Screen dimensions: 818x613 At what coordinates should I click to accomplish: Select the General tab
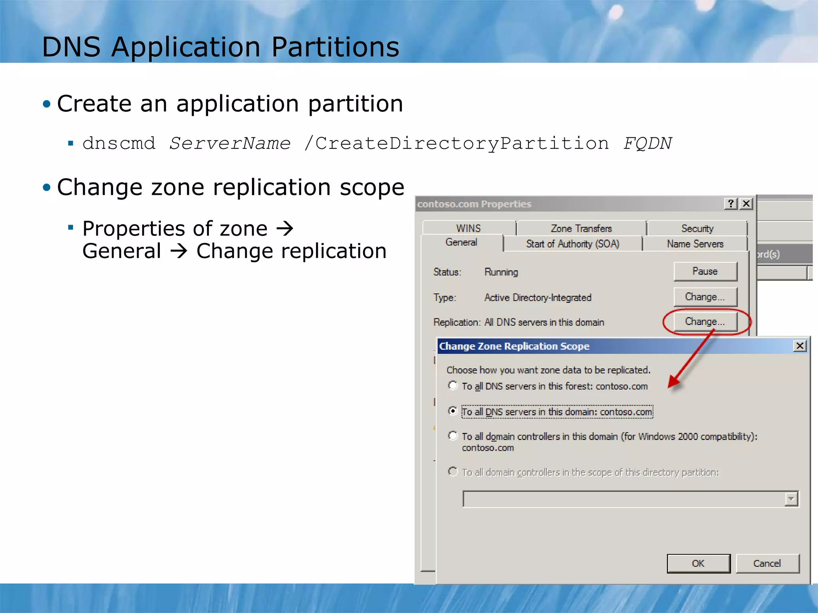click(461, 242)
